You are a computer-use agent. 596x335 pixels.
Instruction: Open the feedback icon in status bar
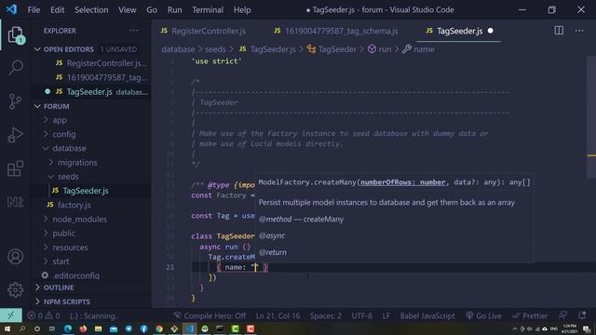562,315
